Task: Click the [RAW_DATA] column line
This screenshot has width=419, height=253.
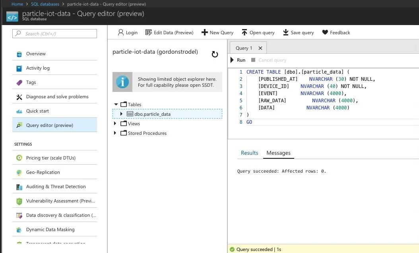Action: coord(308,100)
